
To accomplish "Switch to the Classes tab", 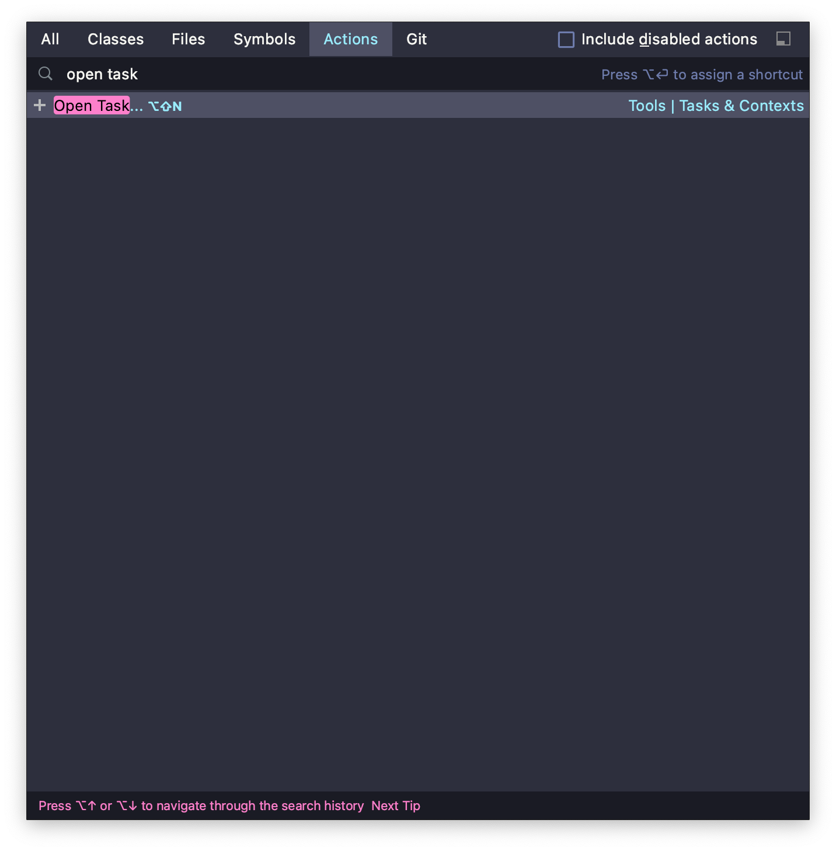I will click(x=116, y=39).
